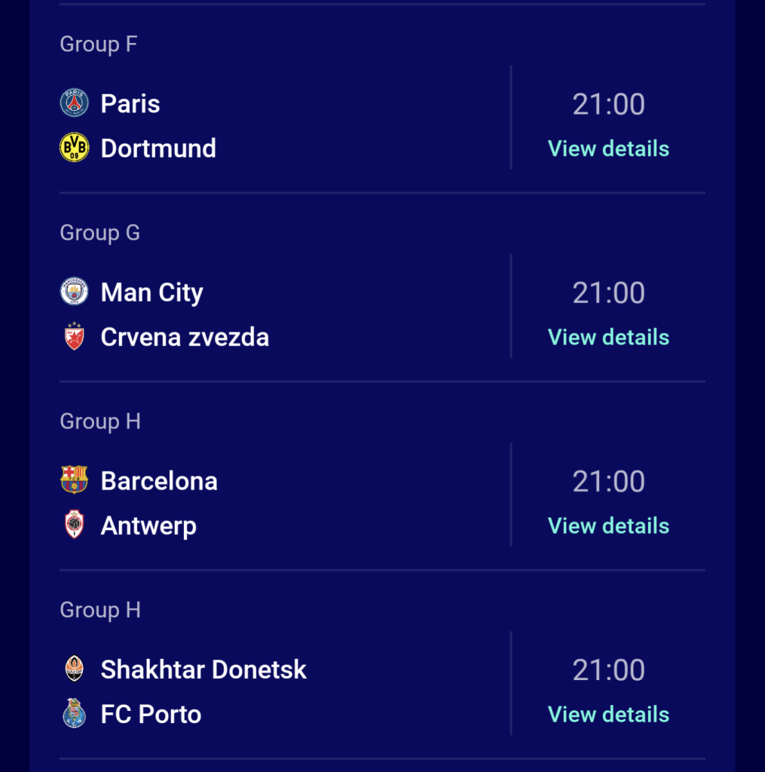765x772 pixels.
Task: View details for Barcelona vs Antwerp
Action: (x=608, y=525)
